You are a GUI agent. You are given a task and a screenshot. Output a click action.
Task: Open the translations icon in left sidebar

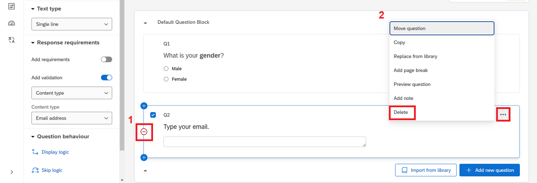[x=11, y=40]
